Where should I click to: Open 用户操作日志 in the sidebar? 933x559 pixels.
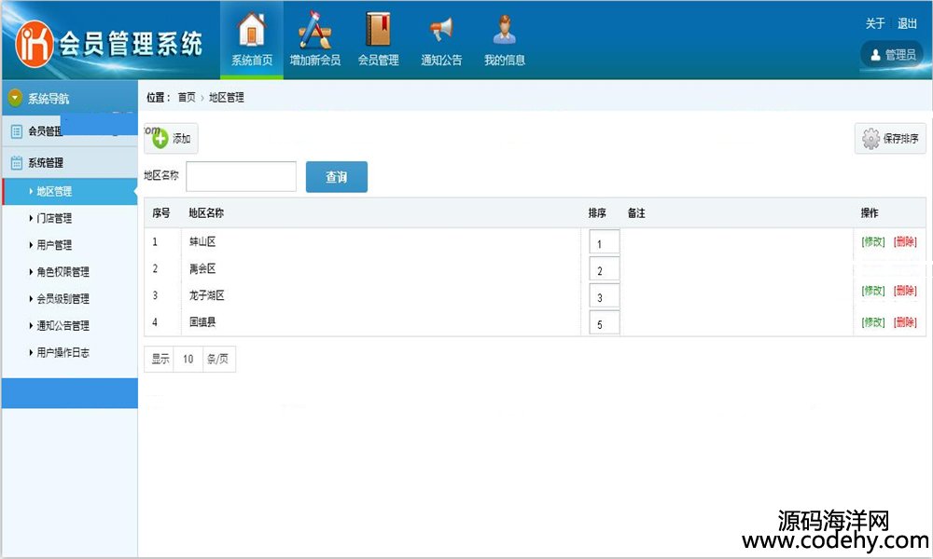click(x=63, y=352)
